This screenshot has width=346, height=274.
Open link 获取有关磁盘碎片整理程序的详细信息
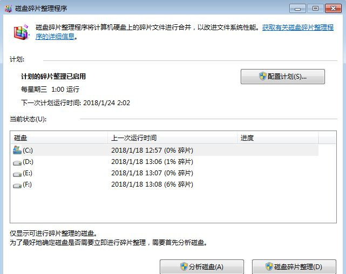[x=297, y=28]
